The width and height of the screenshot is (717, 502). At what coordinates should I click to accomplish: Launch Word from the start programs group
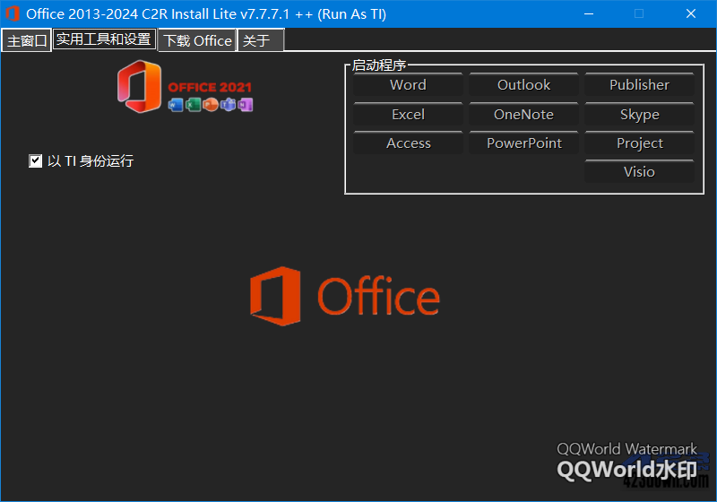pyautogui.click(x=408, y=84)
